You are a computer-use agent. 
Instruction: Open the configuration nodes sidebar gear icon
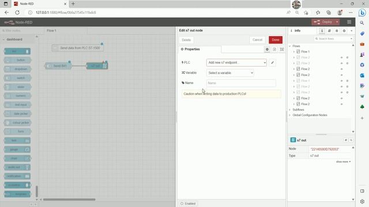(x=344, y=30)
